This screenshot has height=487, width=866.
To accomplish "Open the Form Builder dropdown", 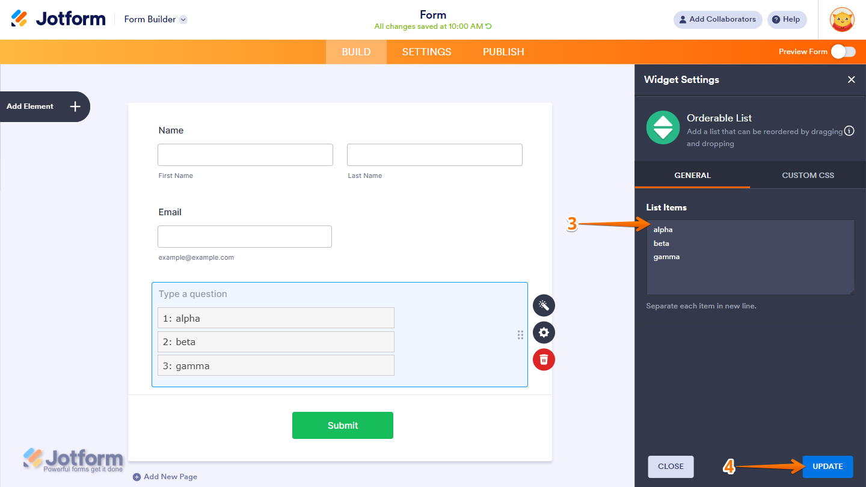I will point(156,19).
